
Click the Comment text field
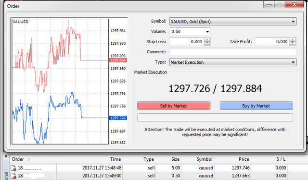point(233,52)
